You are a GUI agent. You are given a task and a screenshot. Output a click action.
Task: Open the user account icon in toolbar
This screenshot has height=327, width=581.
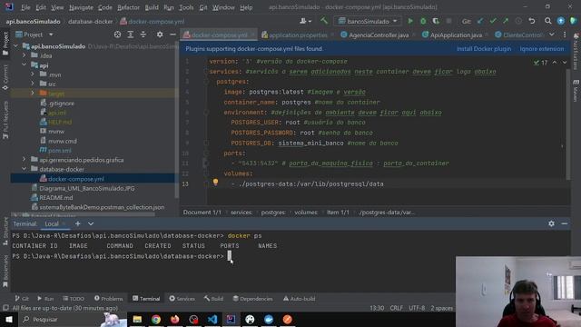(x=305, y=21)
